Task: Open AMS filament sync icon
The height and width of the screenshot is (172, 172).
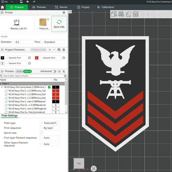Action: 59,50
